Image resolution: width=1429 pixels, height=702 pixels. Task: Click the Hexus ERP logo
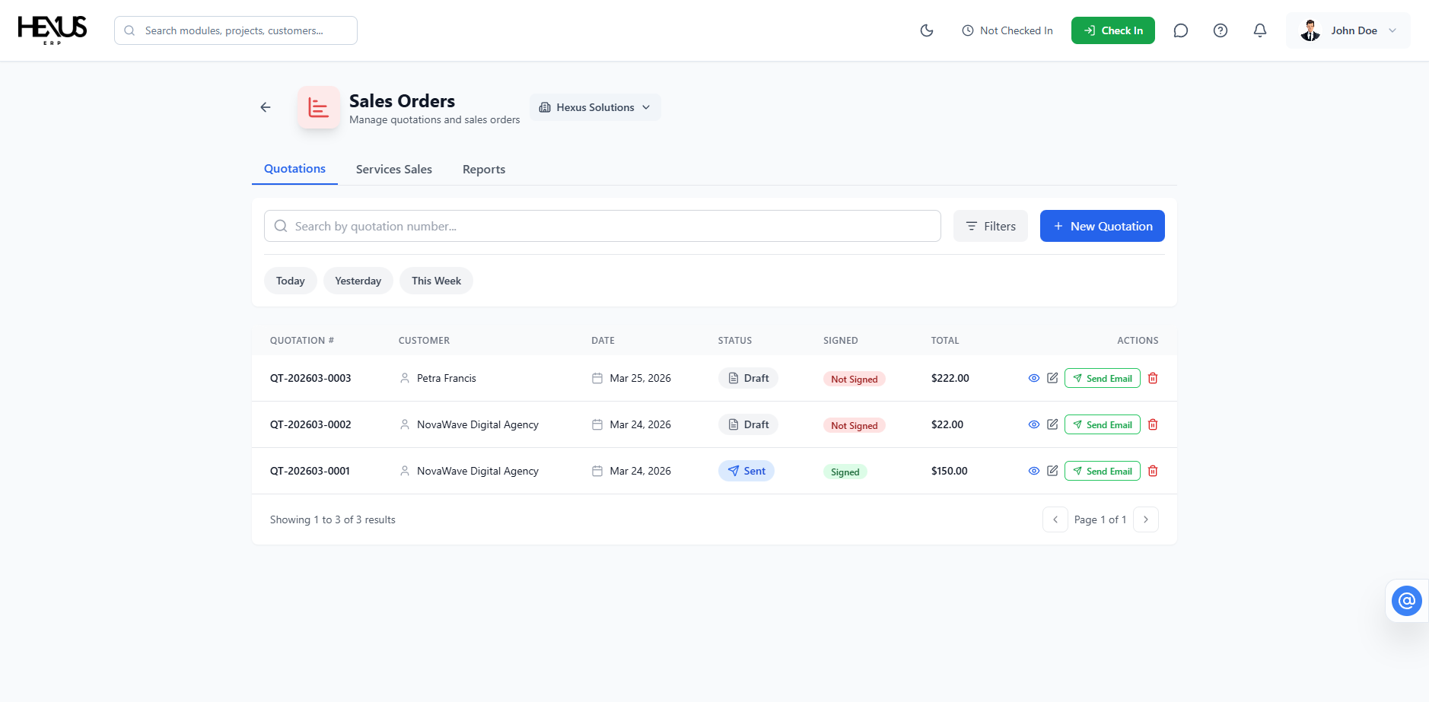pos(53,30)
